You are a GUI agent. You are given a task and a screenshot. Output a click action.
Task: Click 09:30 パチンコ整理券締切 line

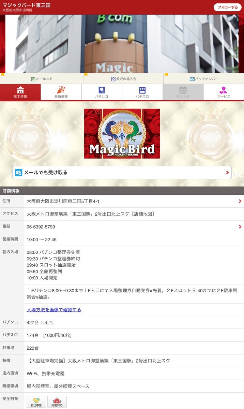click(x=53, y=259)
